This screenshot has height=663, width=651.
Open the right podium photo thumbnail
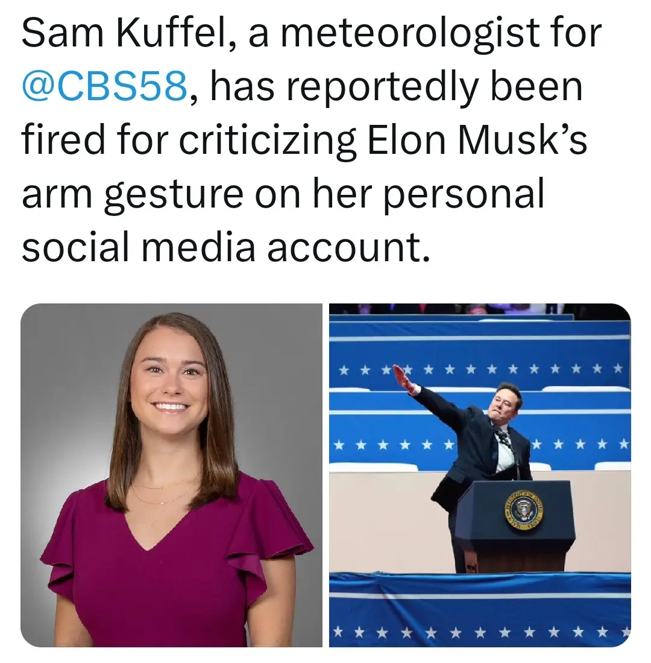(480, 475)
